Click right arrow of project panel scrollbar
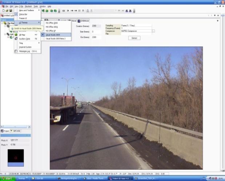 pos(29,126)
